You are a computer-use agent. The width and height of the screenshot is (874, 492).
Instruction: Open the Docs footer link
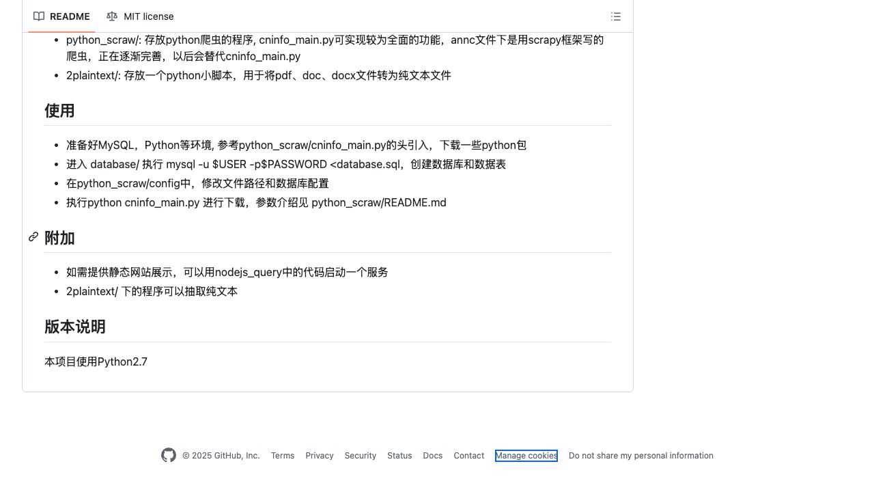pyautogui.click(x=432, y=456)
